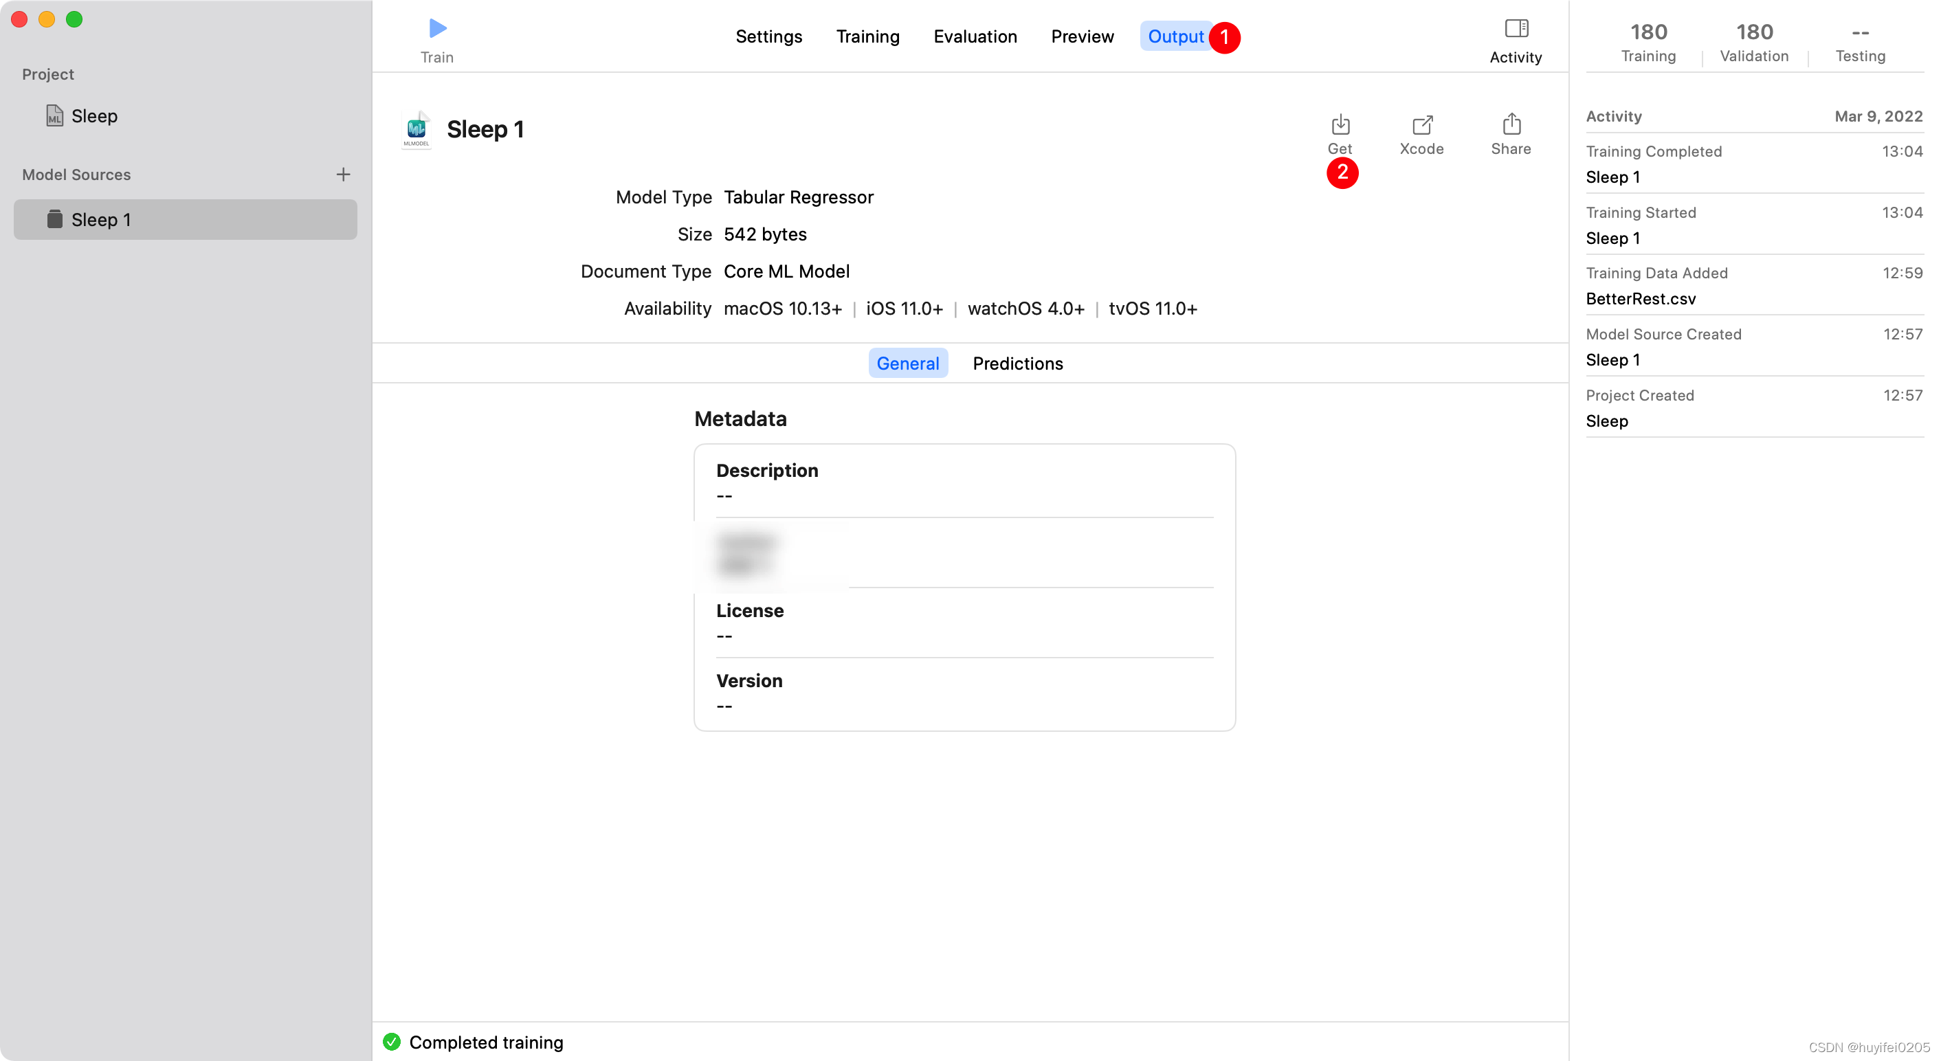Click the Sleep 1 model source icon
This screenshot has height=1061, width=1941.
point(55,219)
